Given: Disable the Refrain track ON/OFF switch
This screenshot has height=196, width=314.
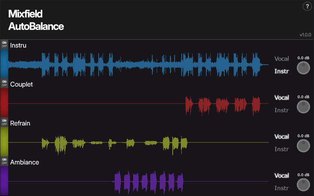Looking at the screenshot, I should click(4, 122).
